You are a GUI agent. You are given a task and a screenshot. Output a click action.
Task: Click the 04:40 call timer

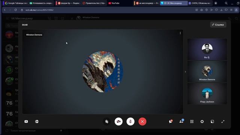point(25,25)
